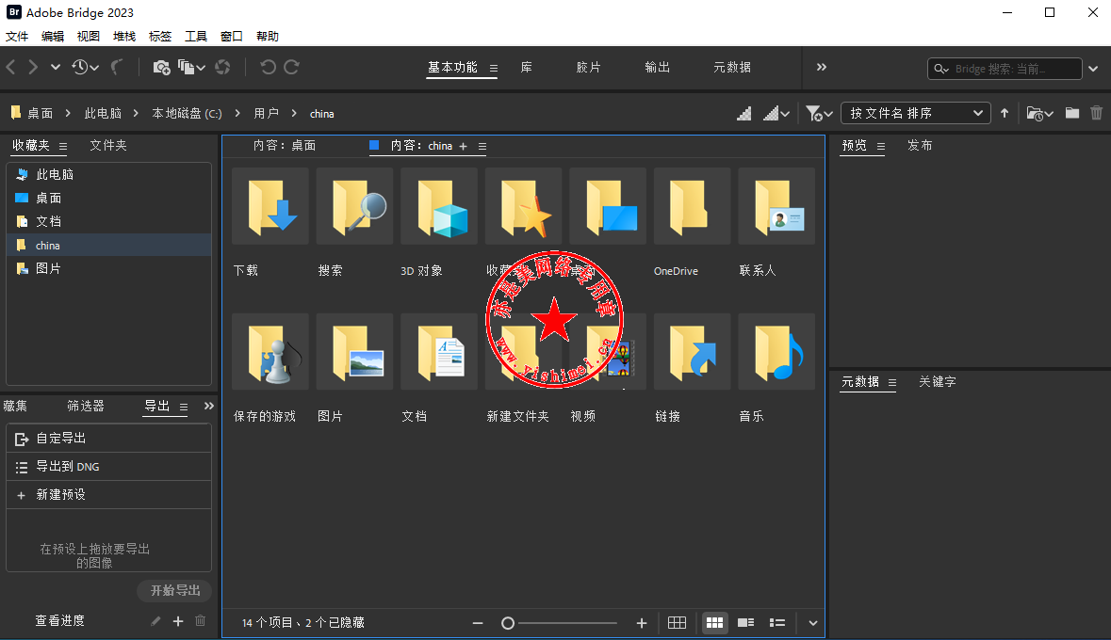The height and width of the screenshot is (640, 1111).
Task: Open the refine batch dropdown icon
Action: click(191, 67)
